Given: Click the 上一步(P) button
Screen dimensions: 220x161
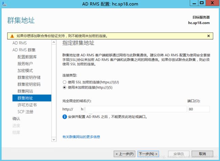Looking at the screenshot, I should pyautogui.click(x=125, y=154).
